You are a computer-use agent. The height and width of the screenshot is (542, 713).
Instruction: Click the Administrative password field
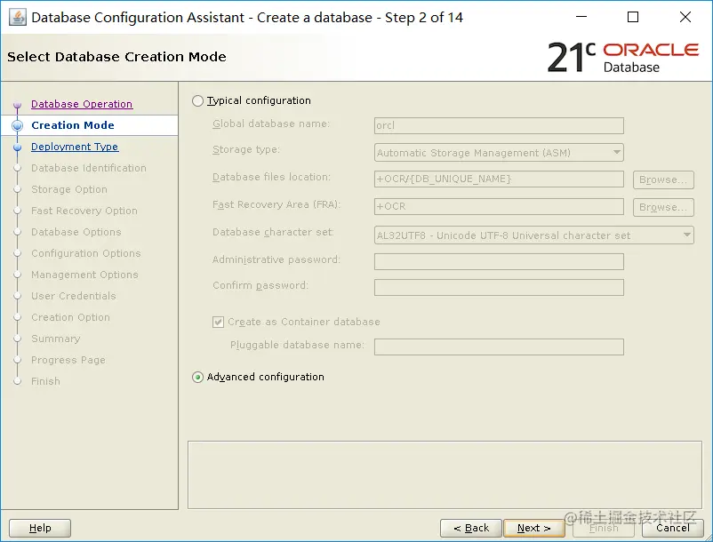point(499,262)
